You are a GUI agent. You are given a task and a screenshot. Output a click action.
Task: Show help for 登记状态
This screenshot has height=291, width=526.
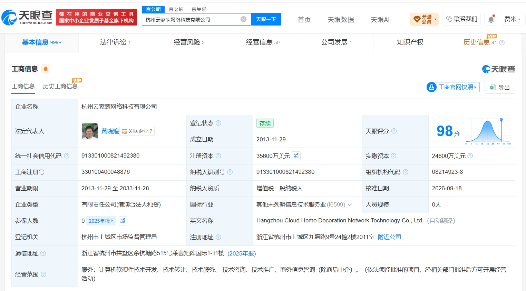click(x=218, y=123)
